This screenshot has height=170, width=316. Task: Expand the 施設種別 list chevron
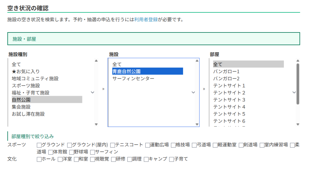click(93, 92)
